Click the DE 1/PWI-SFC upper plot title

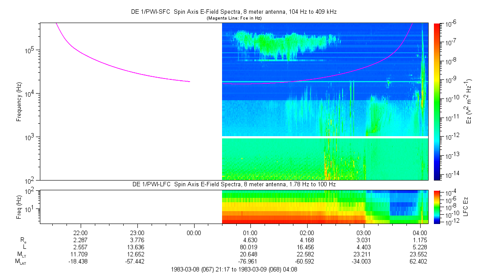pyautogui.click(x=234, y=12)
